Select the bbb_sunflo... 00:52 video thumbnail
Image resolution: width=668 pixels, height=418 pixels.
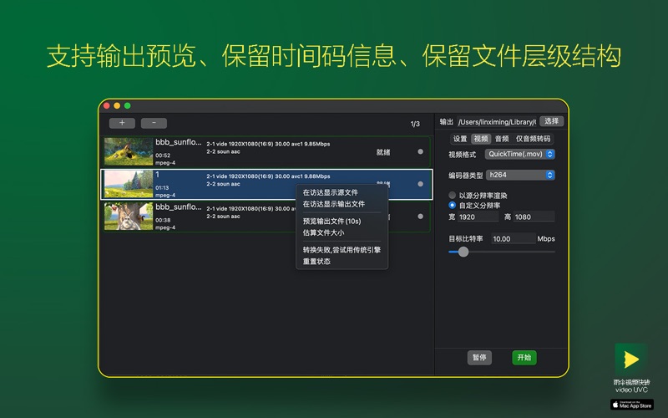pyautogui.click(x=129, y=151)
